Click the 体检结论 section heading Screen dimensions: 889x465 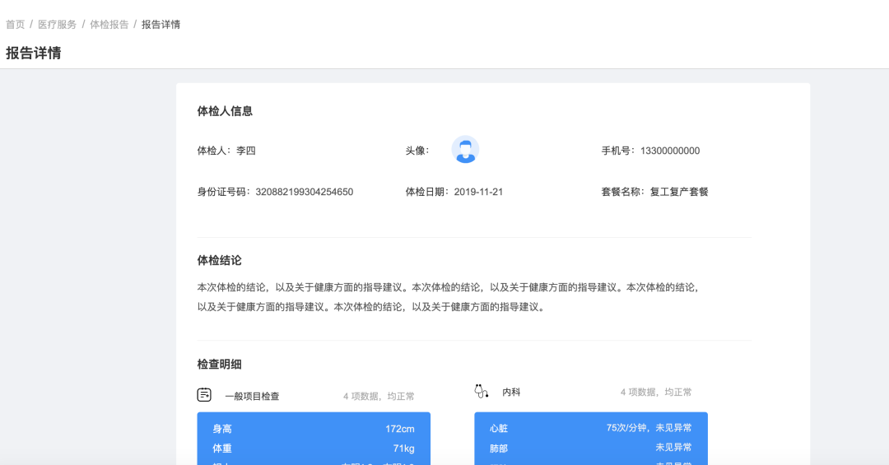(x=219, y=260)
